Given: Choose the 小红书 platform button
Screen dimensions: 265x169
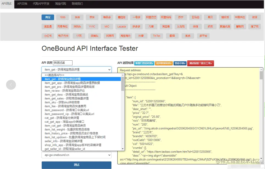Looking at the screenshot, I should [x=48, y=36].
